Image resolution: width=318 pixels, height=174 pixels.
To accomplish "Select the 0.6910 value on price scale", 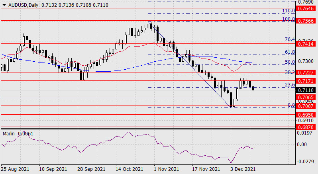I will pyautogui.click(x=306, y=121).
